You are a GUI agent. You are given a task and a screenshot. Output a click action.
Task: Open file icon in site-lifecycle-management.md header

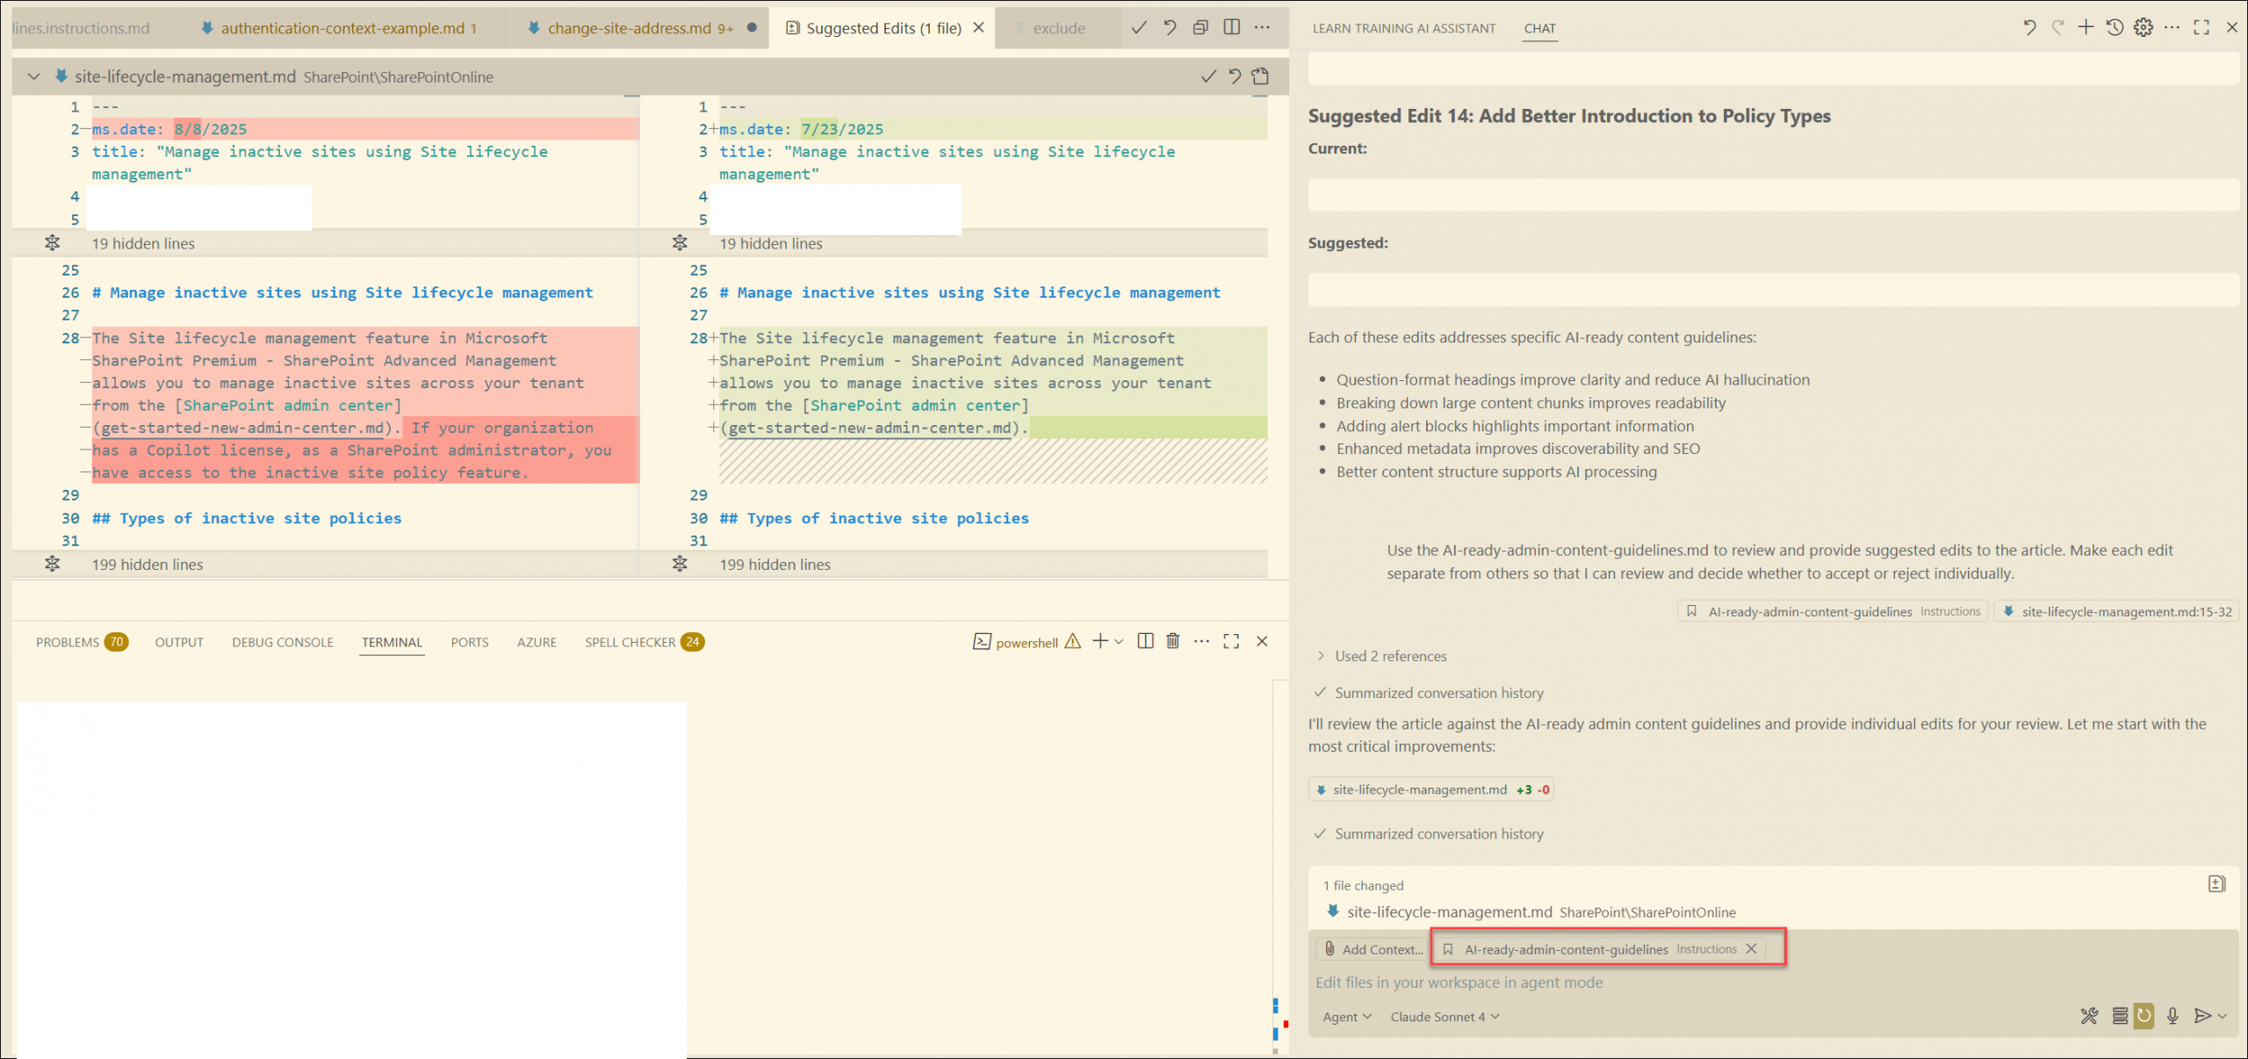tap(1260, 76)
